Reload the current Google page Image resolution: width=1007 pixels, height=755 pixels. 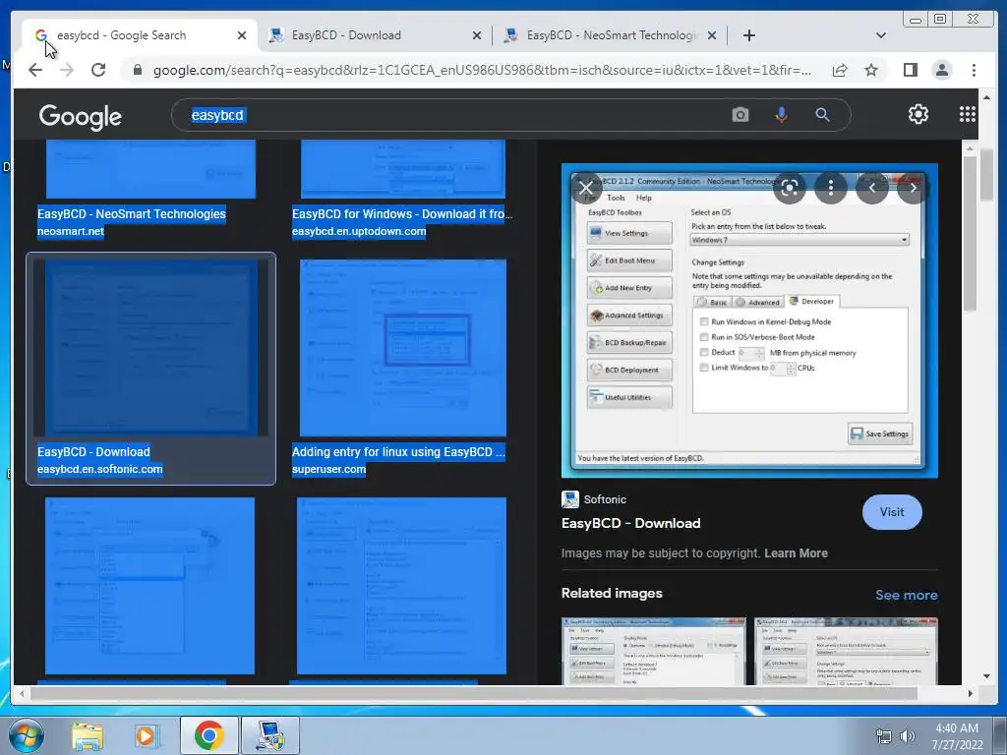click(98, 70)
